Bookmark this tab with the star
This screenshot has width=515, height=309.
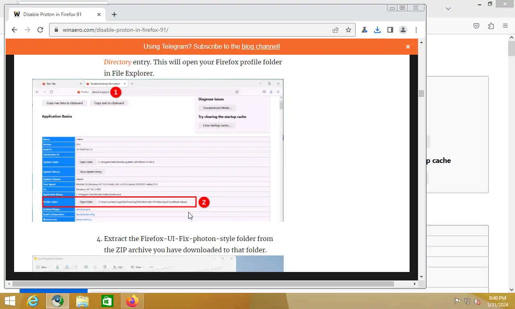348,30
